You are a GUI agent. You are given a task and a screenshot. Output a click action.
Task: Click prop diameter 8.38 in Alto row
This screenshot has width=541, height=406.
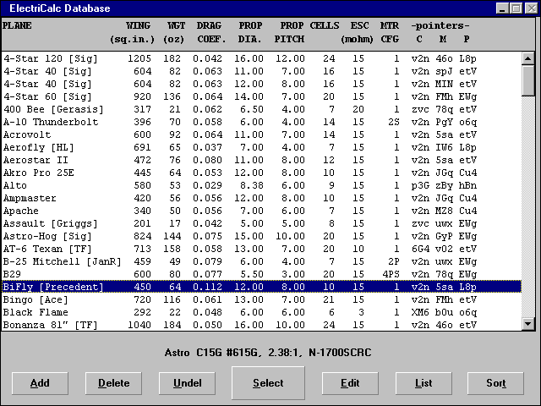point(252,185)
